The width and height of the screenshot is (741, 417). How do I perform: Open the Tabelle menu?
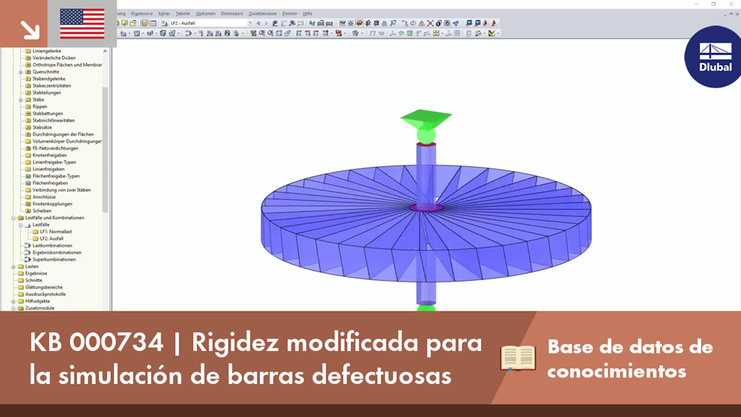coord(182,14)
